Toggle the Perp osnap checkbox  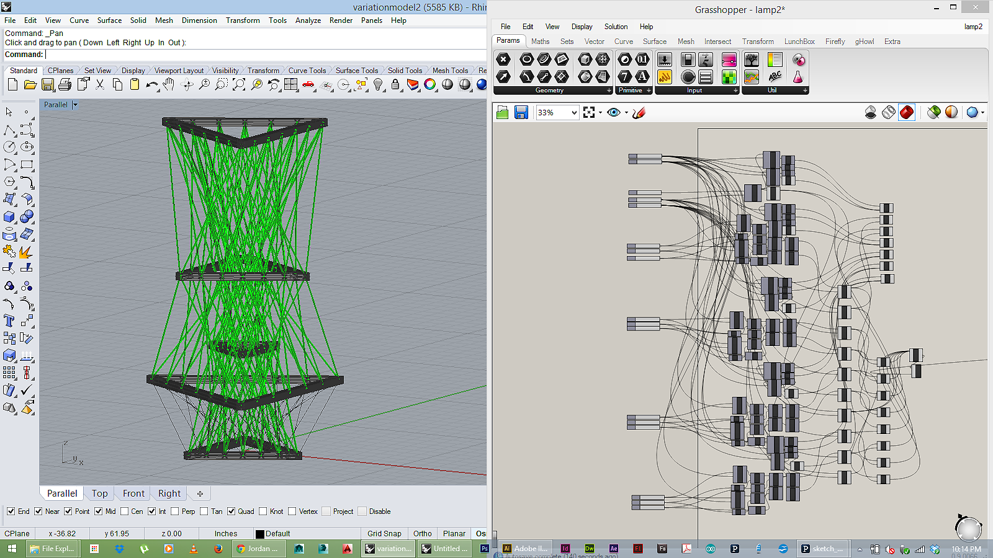tap(175, 511)
